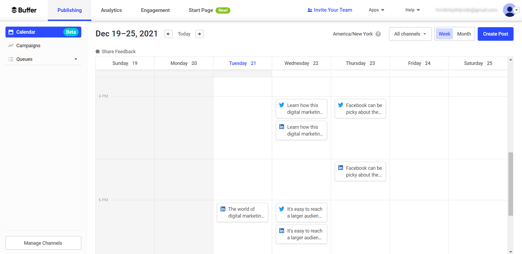Open Thursday LinkedIn post 'Facebook can be picky'
Viewport: 522px width, 254px height.
tap(360, 171)
